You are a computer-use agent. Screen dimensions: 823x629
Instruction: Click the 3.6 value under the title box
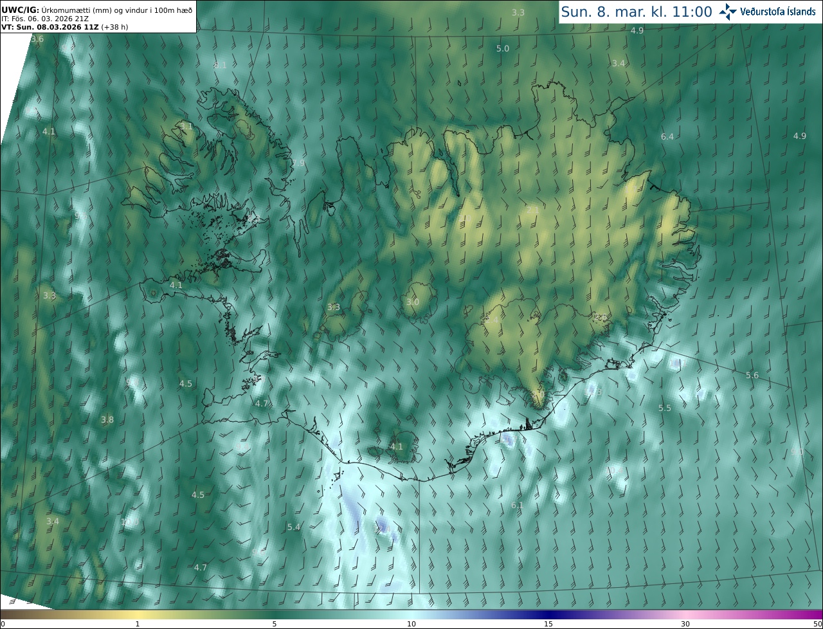coord(37,39)
